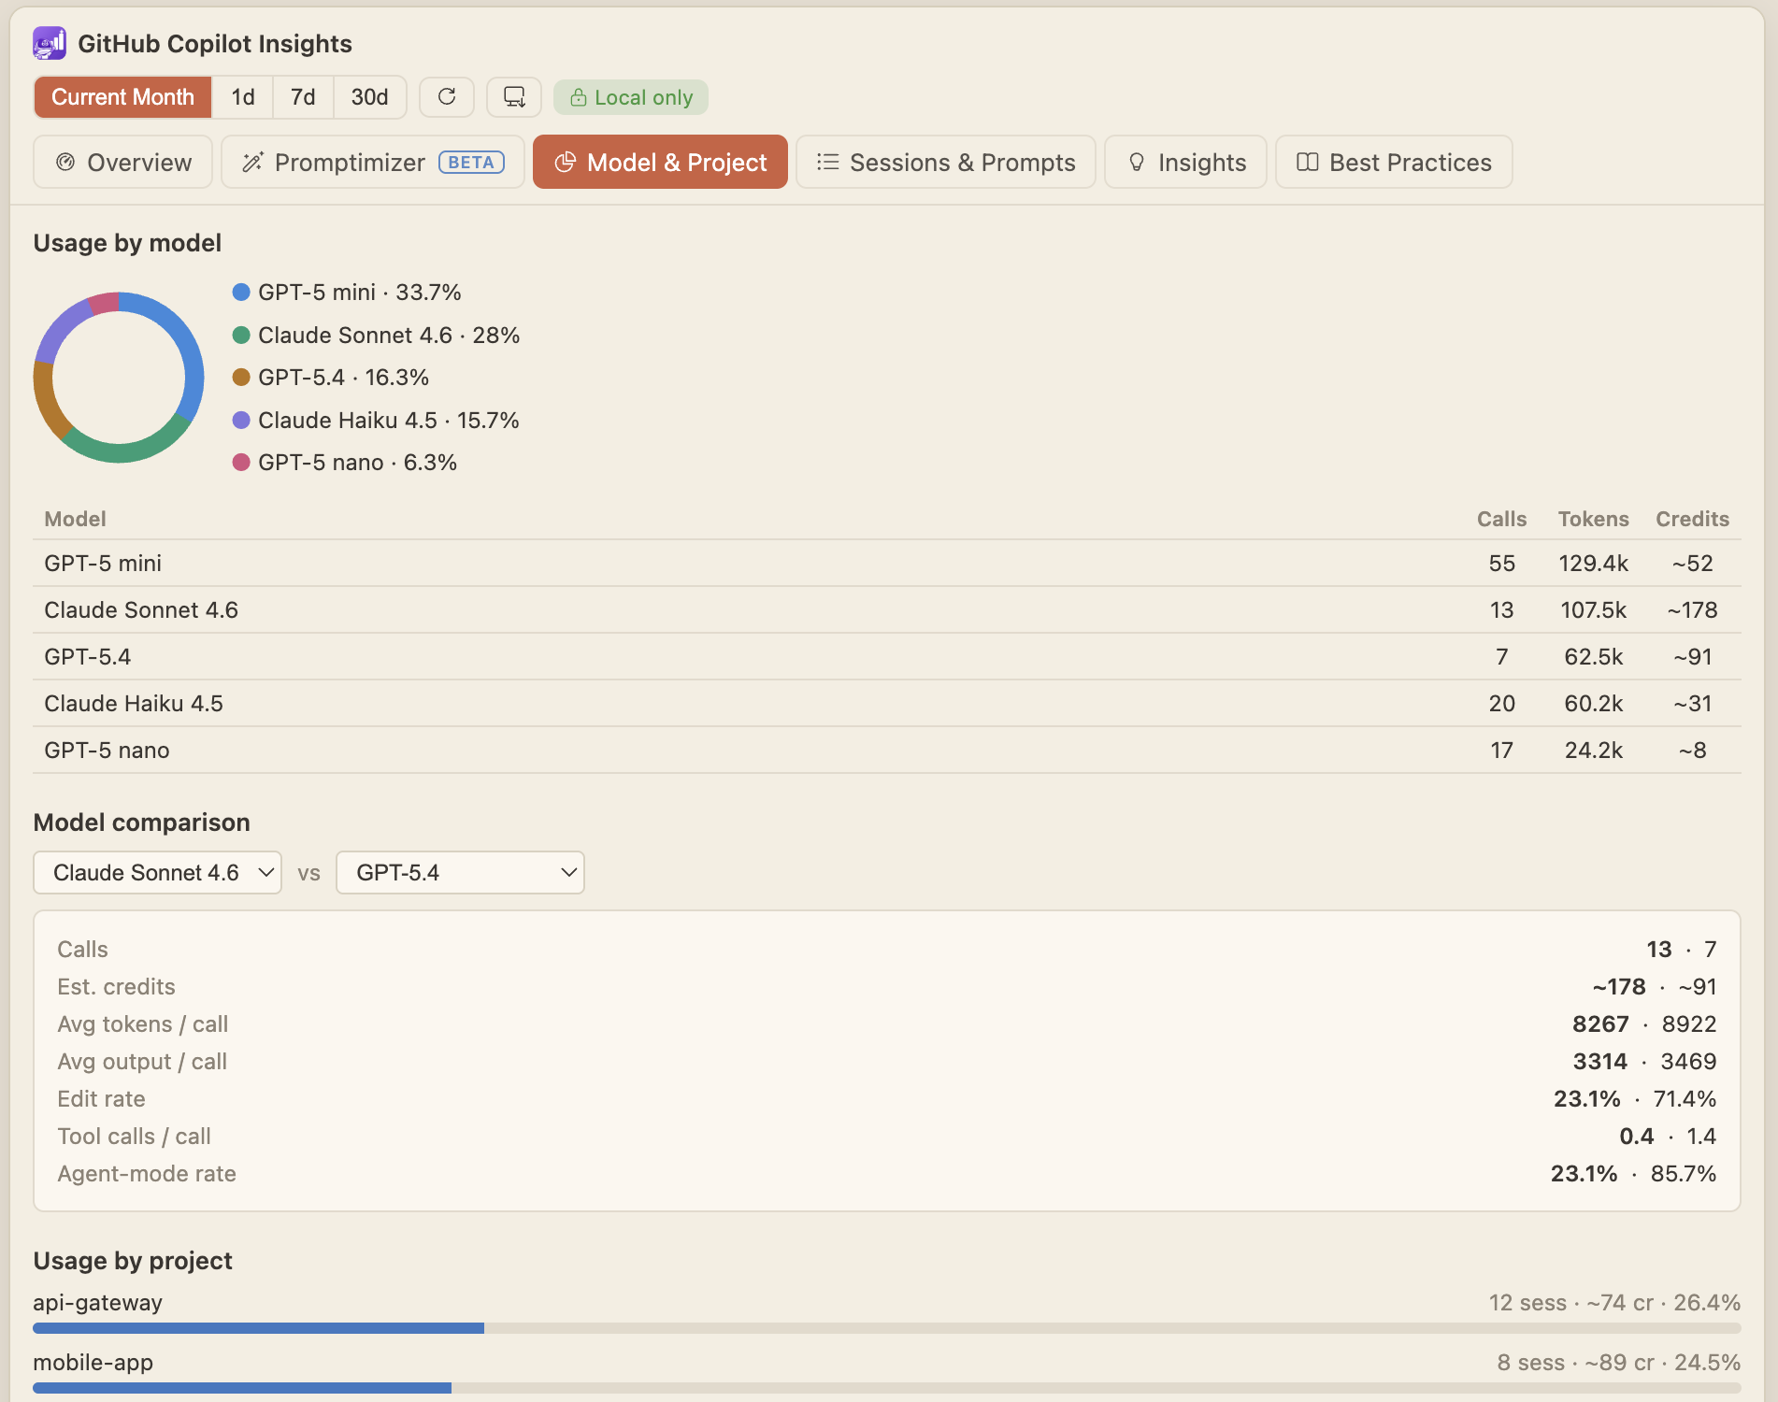Open the Best Practices tab

1394,162
